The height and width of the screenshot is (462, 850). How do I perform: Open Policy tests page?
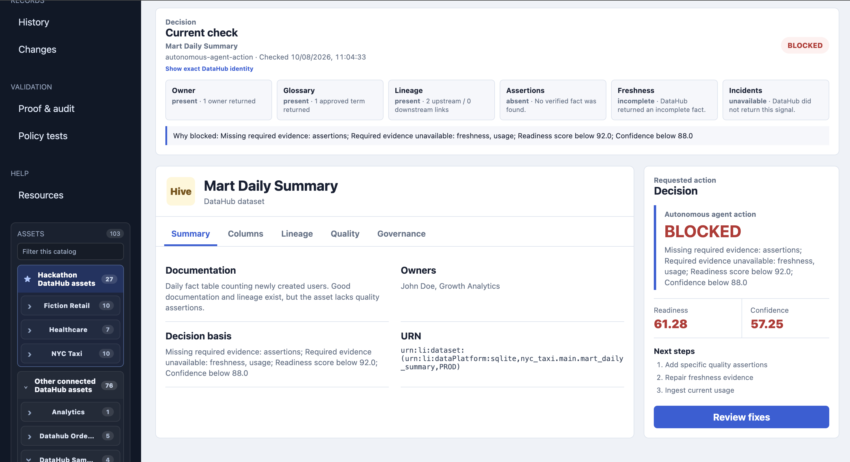[43, 136]
